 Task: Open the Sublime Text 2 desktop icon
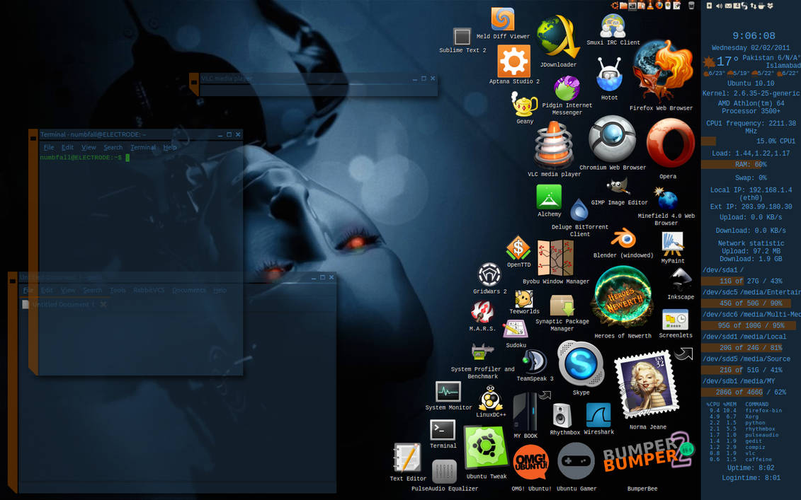462,37
